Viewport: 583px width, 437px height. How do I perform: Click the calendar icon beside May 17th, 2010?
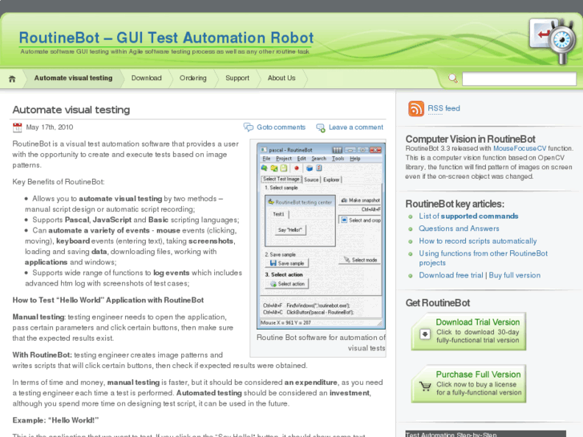point(17,127)
